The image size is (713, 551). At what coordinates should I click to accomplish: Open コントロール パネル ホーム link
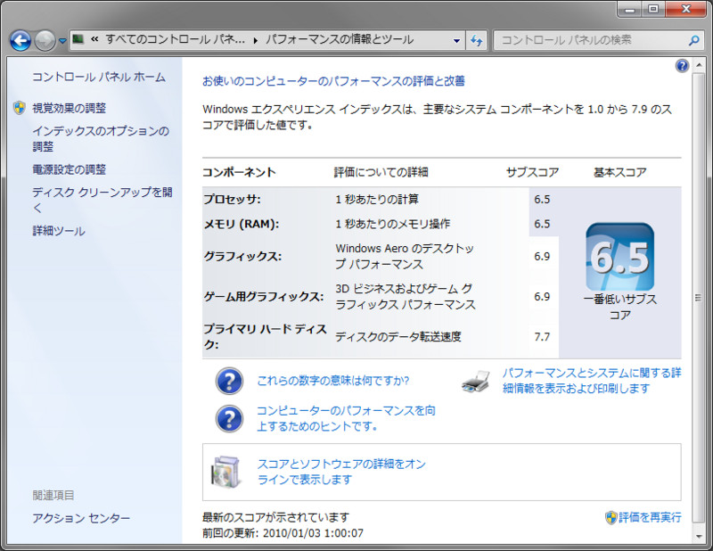pos(99,78)
